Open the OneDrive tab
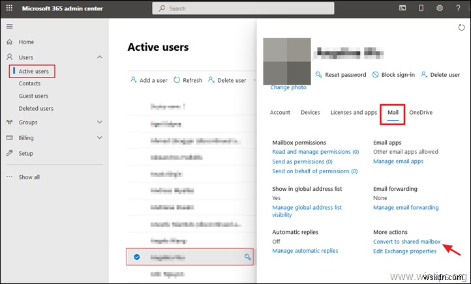 [420, 112]
